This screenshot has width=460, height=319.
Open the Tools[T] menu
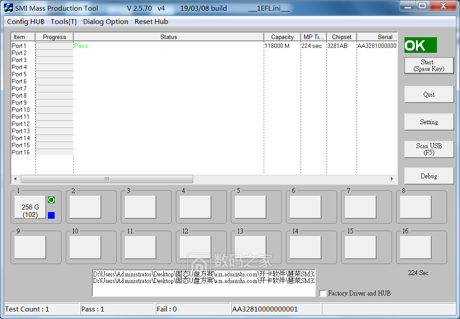coord(63,22)
